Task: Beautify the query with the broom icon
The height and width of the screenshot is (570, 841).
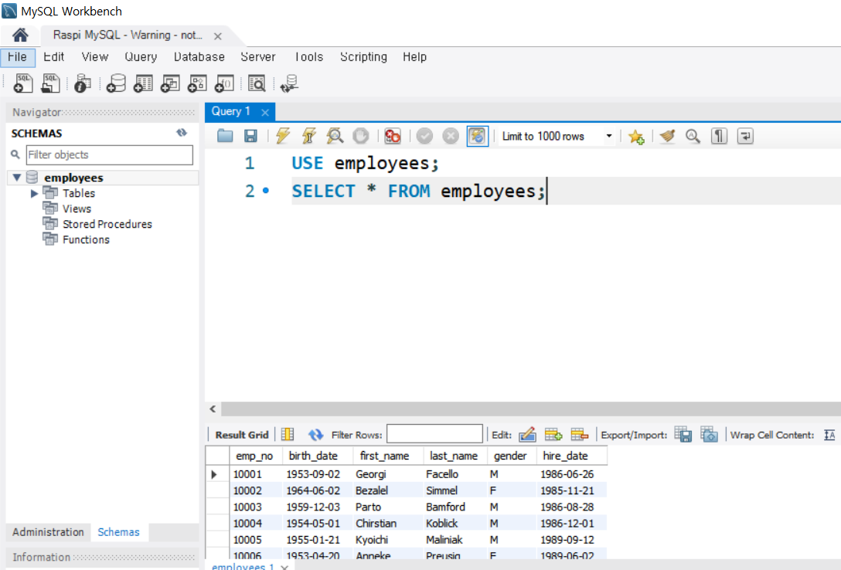Action: tap(667, 136)
